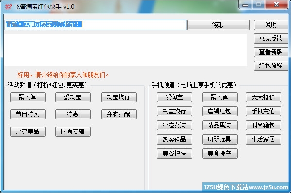The width and height of the screenshot is (291, 193).
Task: Click the large white output text area
Action: click(x=126, y=50)
